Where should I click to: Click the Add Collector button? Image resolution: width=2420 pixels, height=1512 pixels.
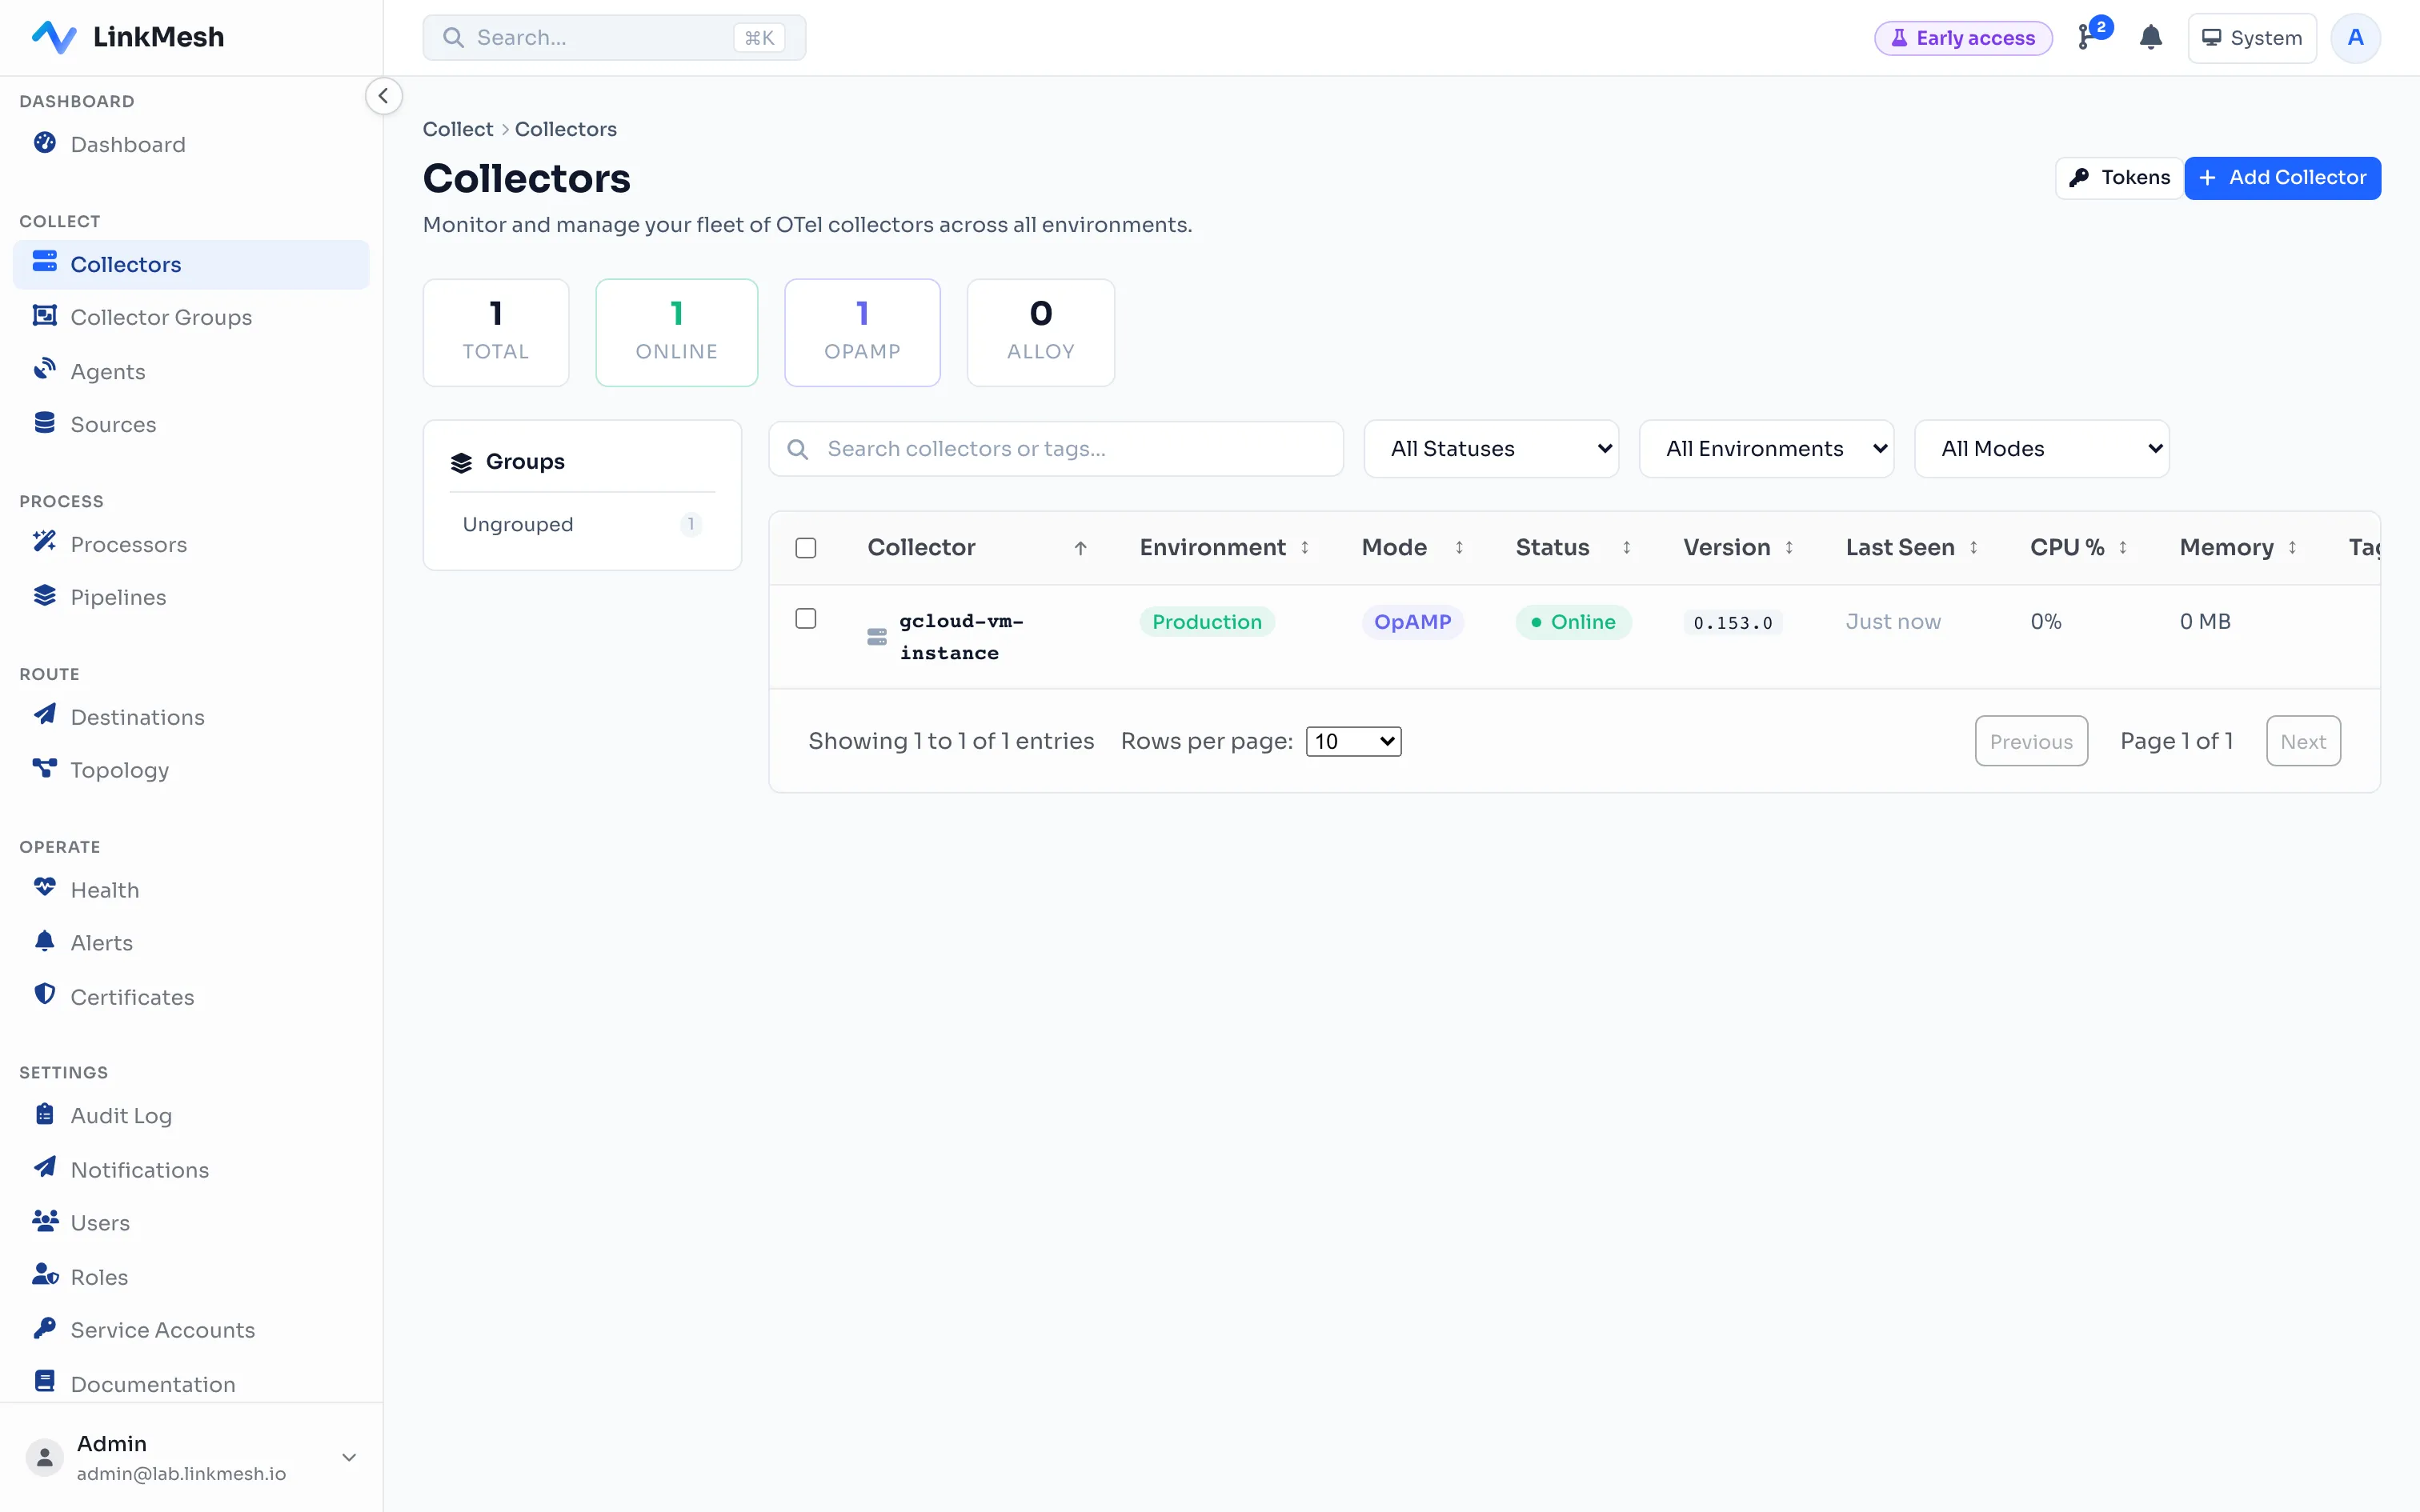tap(2282, 178)
